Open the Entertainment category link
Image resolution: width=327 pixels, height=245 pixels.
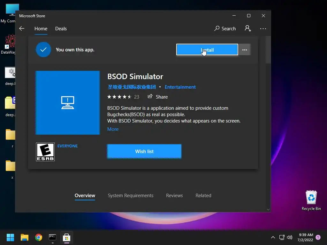click(x=180, y=87)
